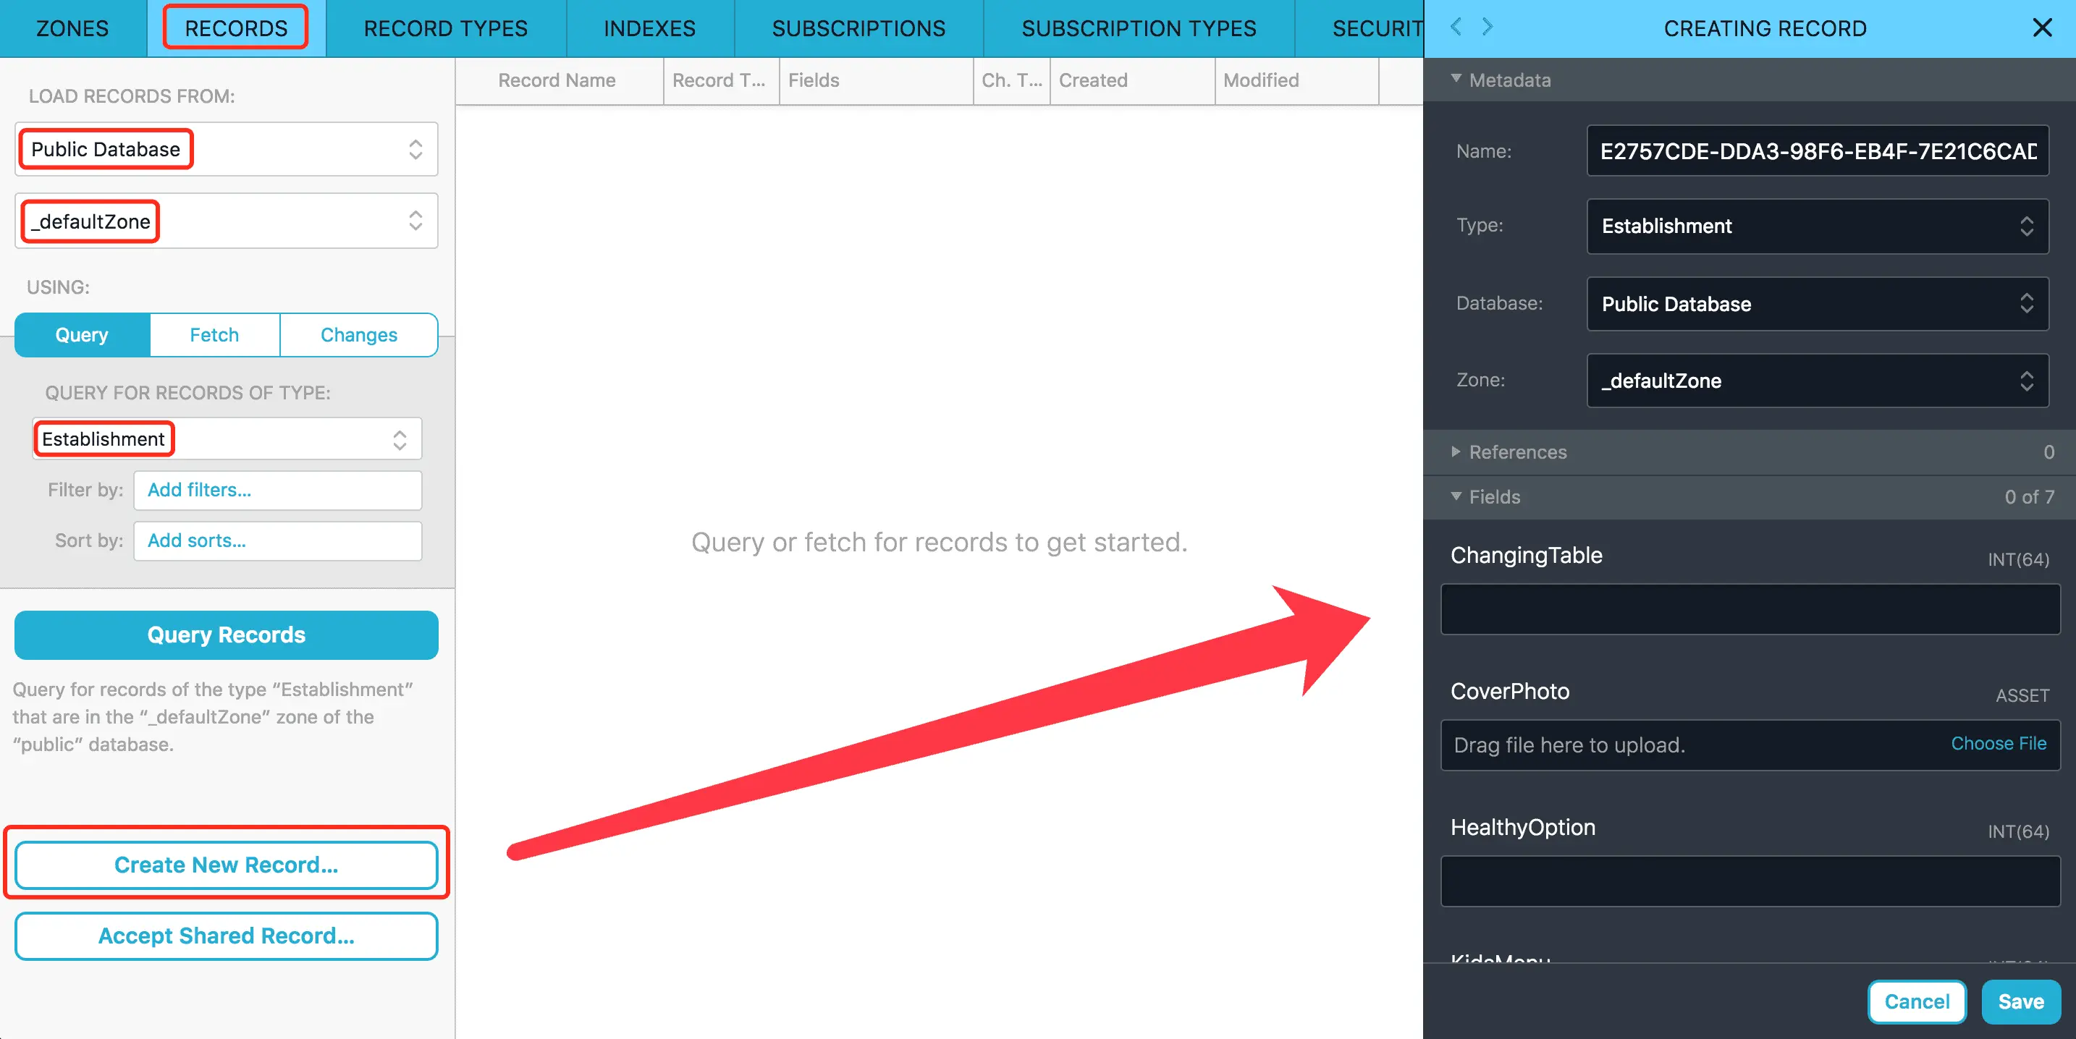Image resolution: width=2076 pixels, height=1039 pixels.
Task: Close the Creating Record panel
Action: pyautogui.click(x=2041, y=28)
